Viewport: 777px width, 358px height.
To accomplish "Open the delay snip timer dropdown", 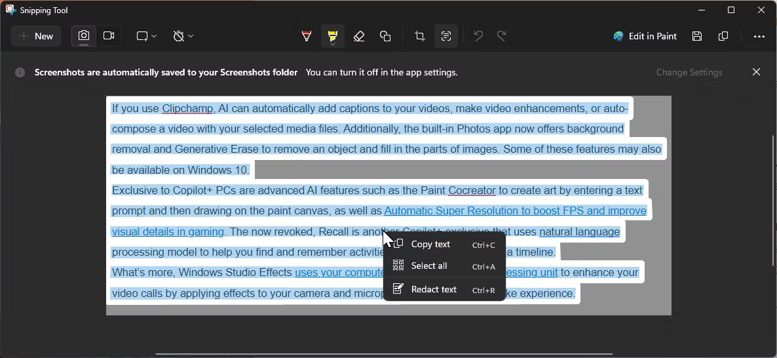I will (x=183, y=36).
